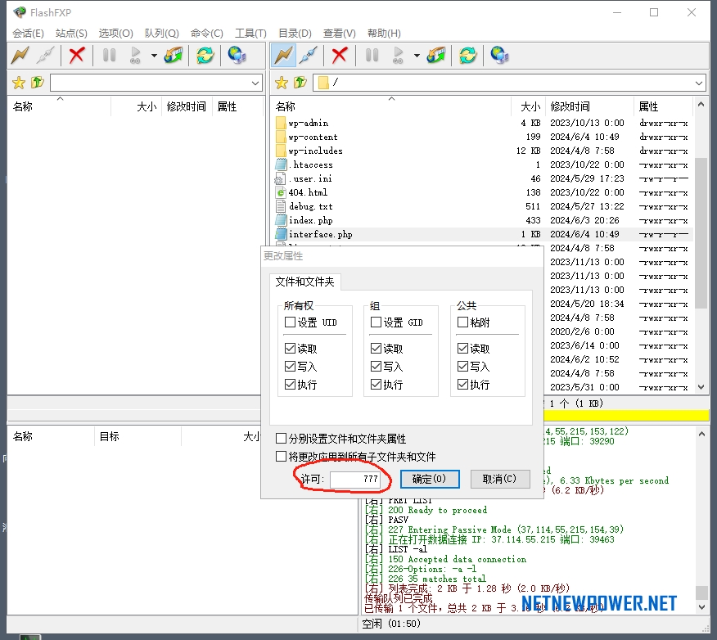Open the 工具(T) menu
Viewport: 717px width, 640px height.
pyautogui.click(x=250, y=34)
